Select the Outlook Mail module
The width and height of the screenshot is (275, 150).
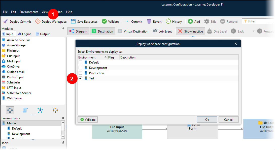tap(16, 72)
